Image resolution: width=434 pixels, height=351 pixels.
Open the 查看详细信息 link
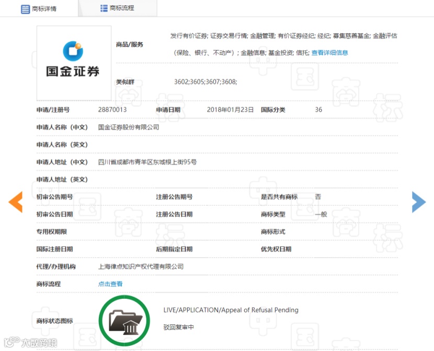pyautogui.click(x=329, y=53)
